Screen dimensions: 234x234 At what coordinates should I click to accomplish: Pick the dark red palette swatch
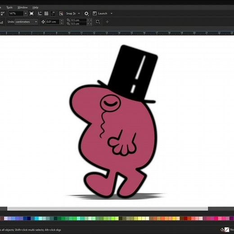[185, 218]
